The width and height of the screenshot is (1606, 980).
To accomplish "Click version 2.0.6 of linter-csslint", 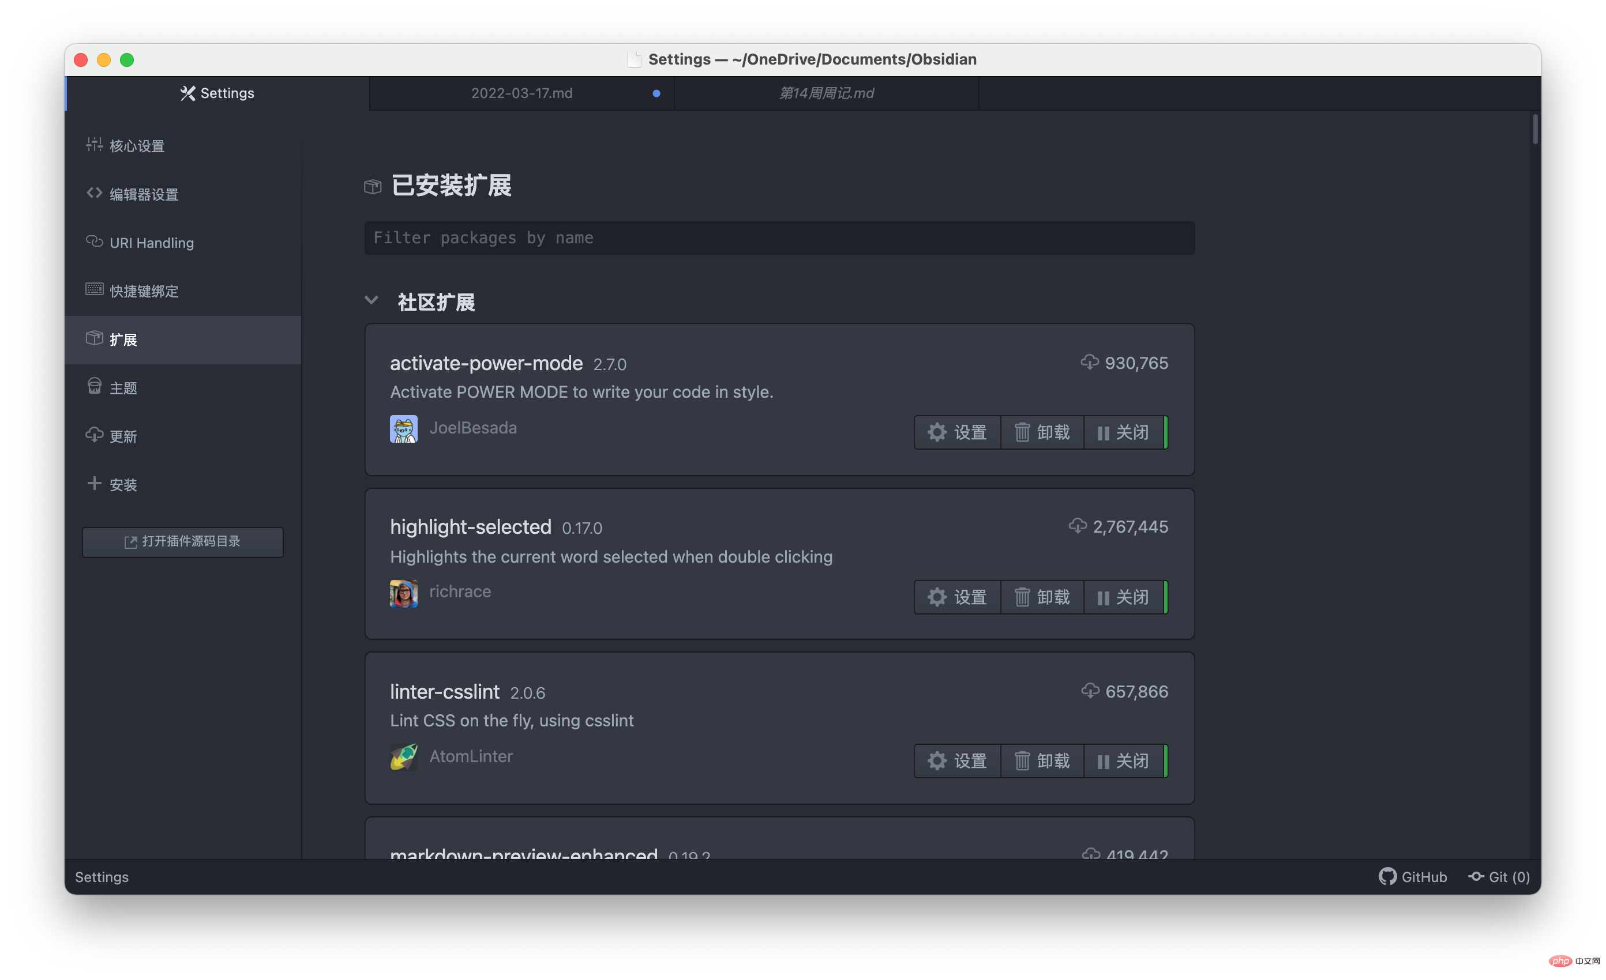I will [527, 693].
